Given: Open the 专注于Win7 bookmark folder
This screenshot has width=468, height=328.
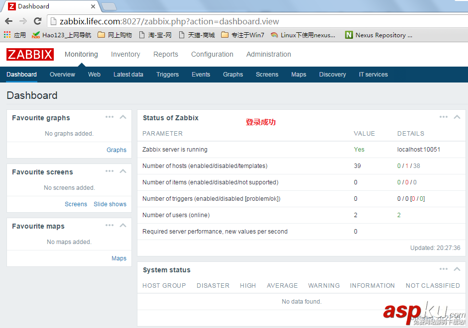Looking at the screenshot, I should click(242, 35).
